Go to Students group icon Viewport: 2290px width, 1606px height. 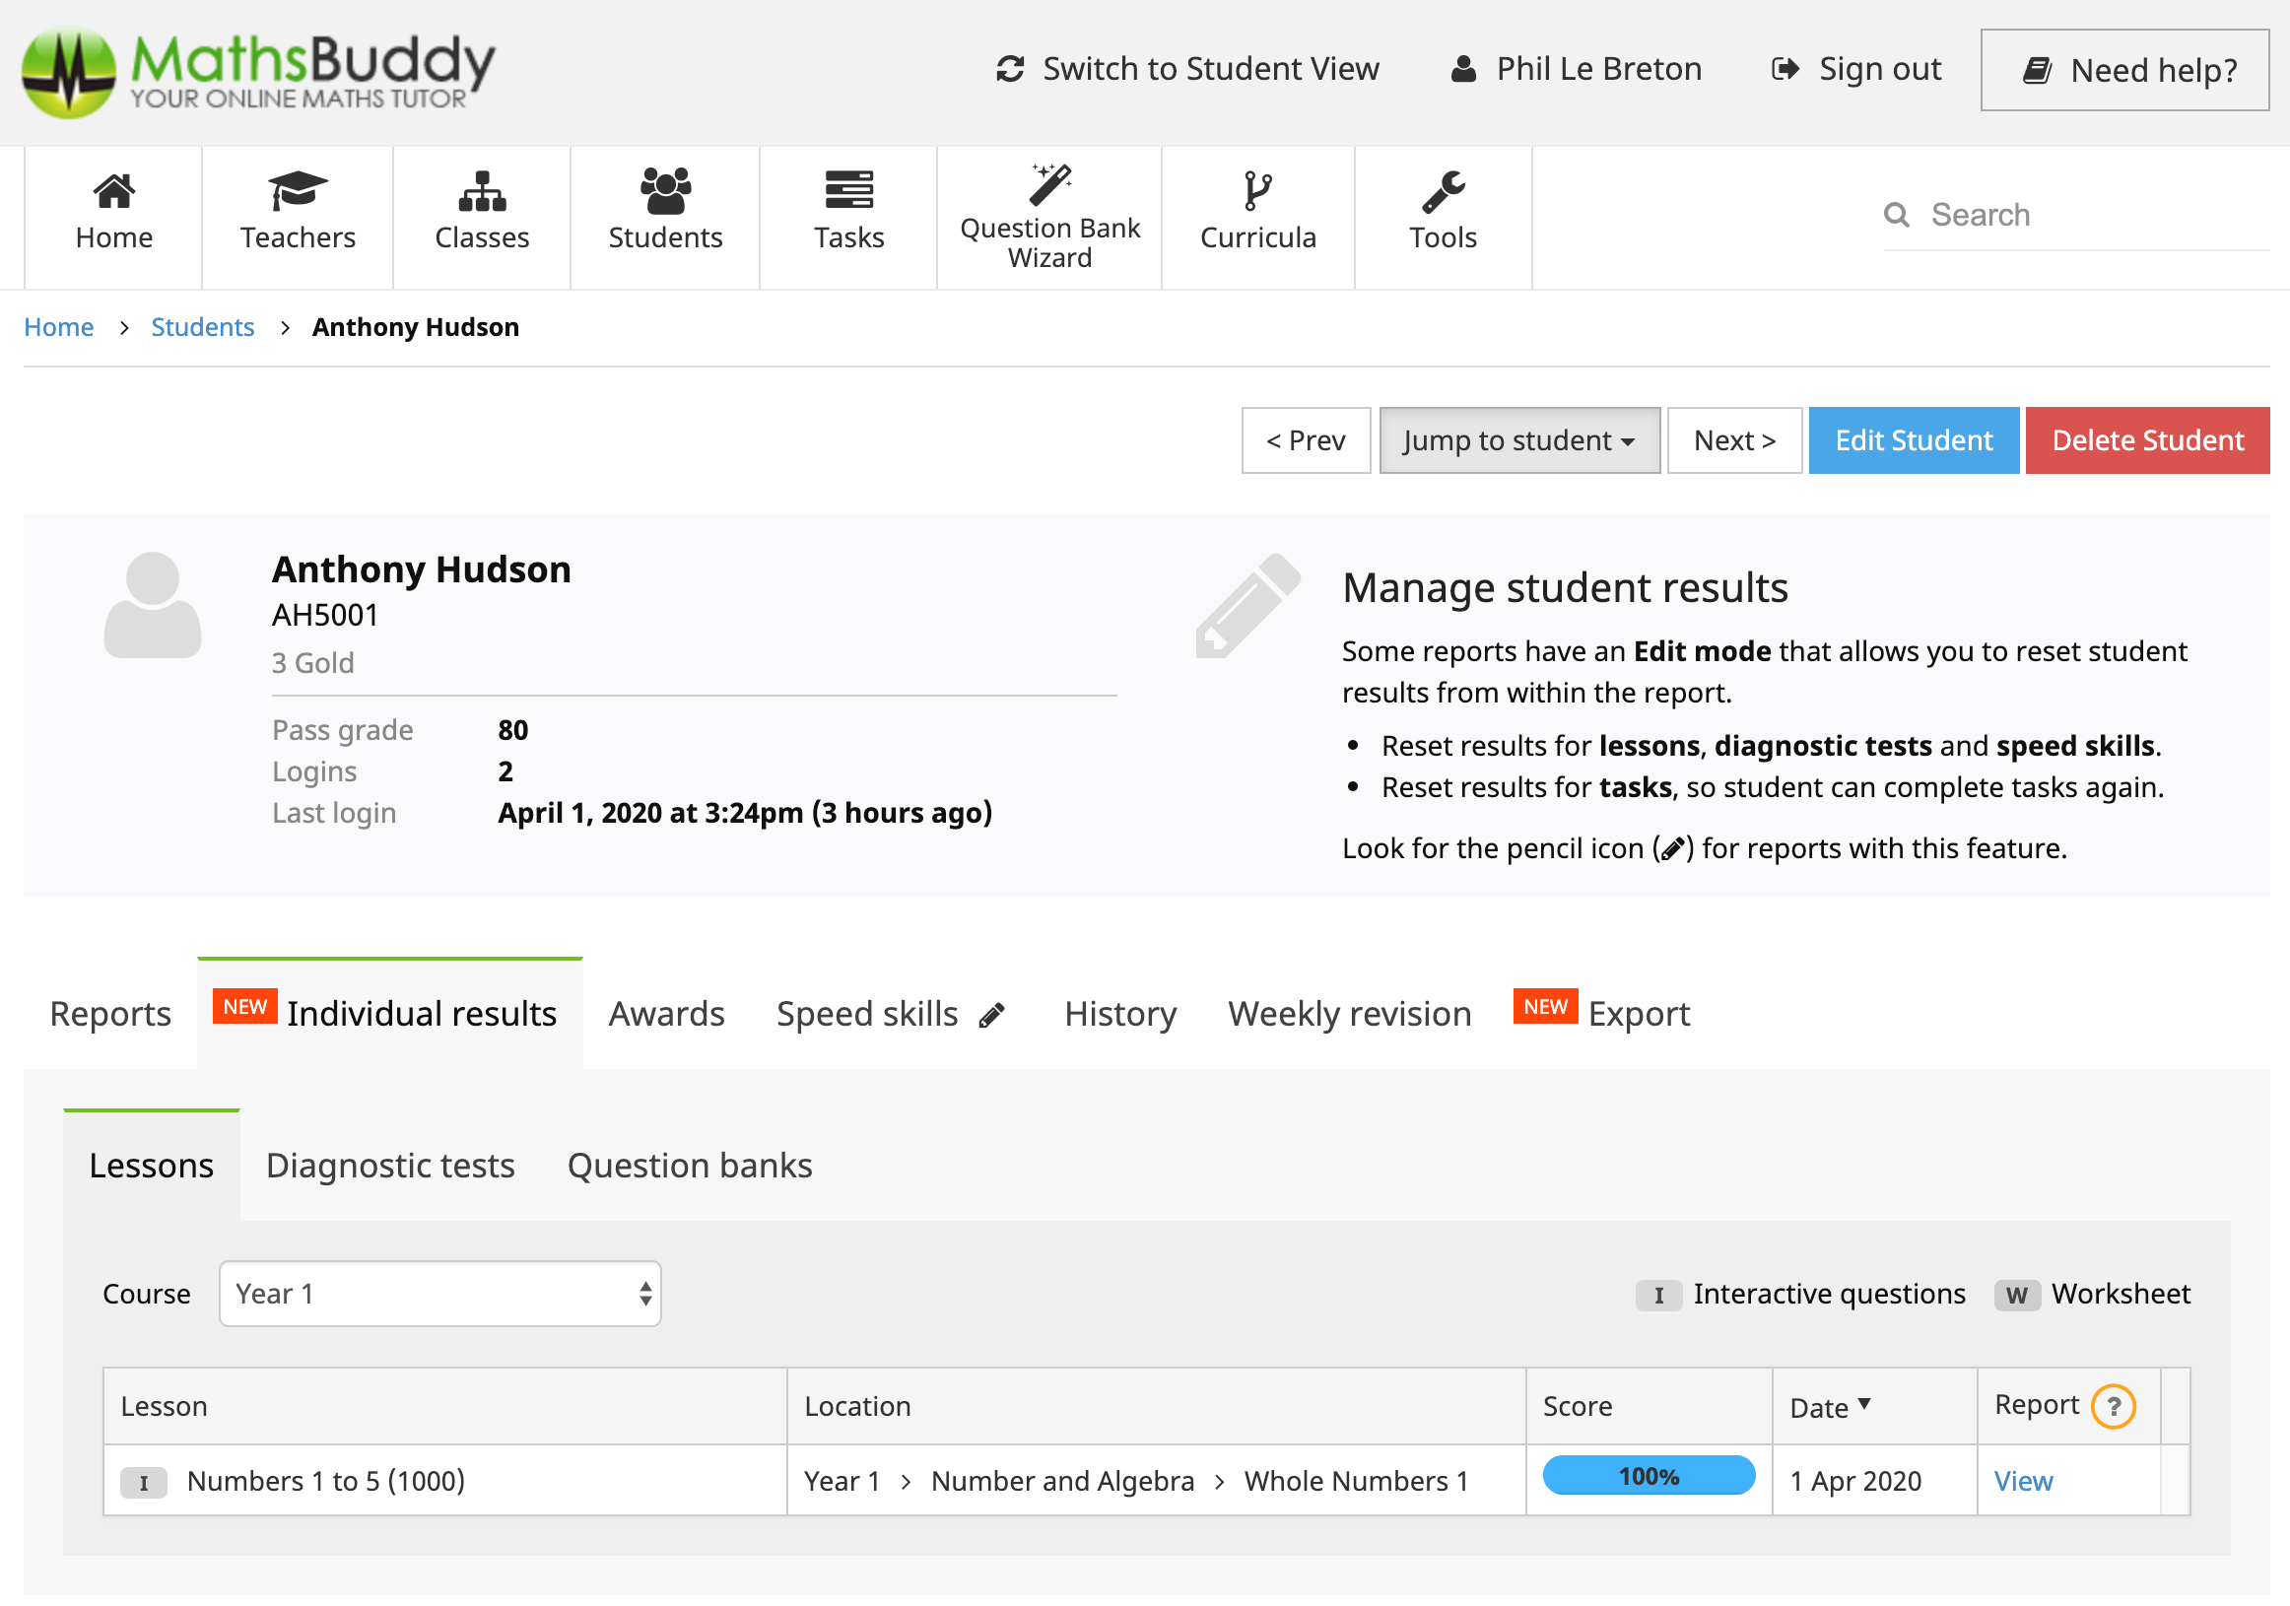click(665, 190)
